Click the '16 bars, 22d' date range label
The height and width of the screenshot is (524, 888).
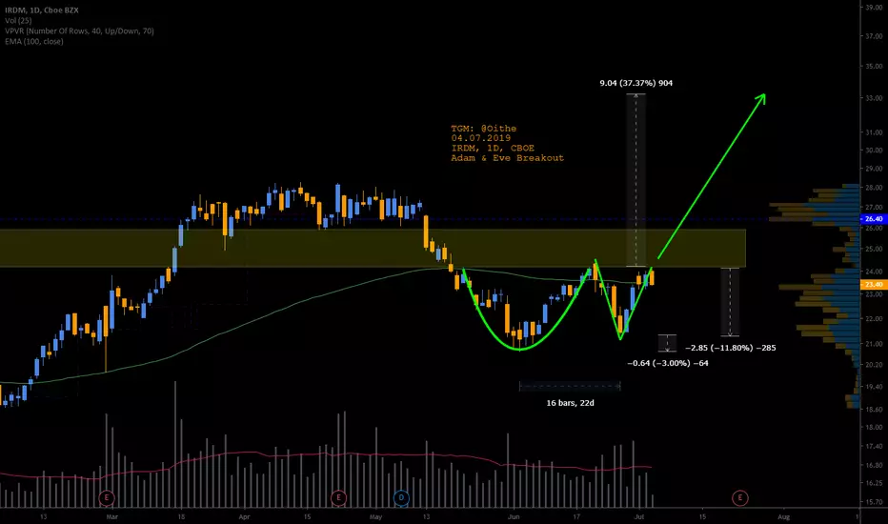[571, 403]
